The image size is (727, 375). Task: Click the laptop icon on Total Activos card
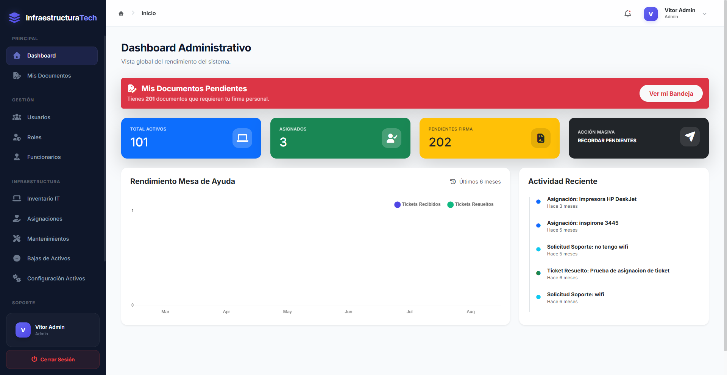click(x=242, y=138)
